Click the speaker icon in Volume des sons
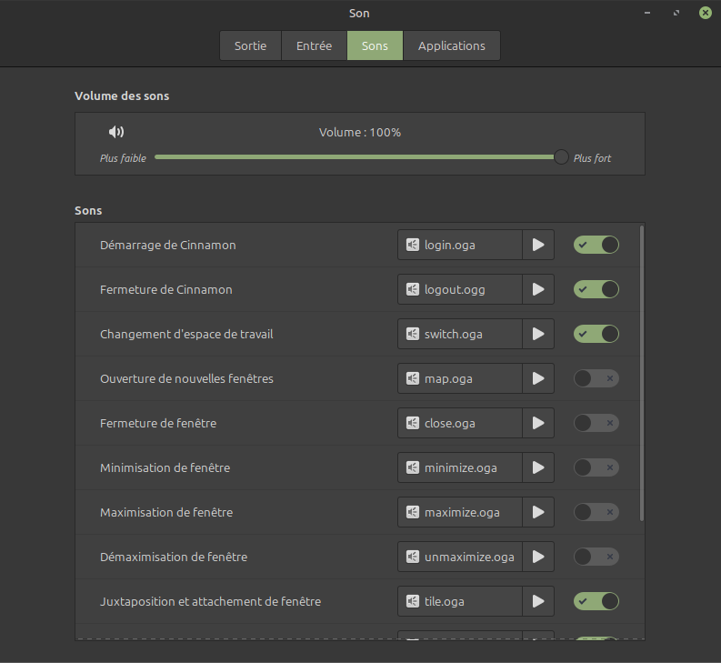The image size is (721, 663). 116,132
